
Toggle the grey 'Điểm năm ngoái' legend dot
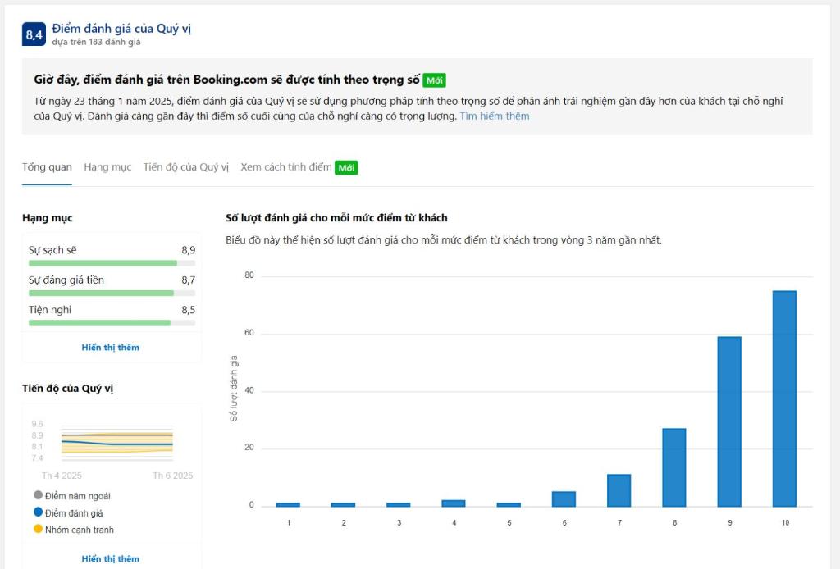tap(38, 495)
